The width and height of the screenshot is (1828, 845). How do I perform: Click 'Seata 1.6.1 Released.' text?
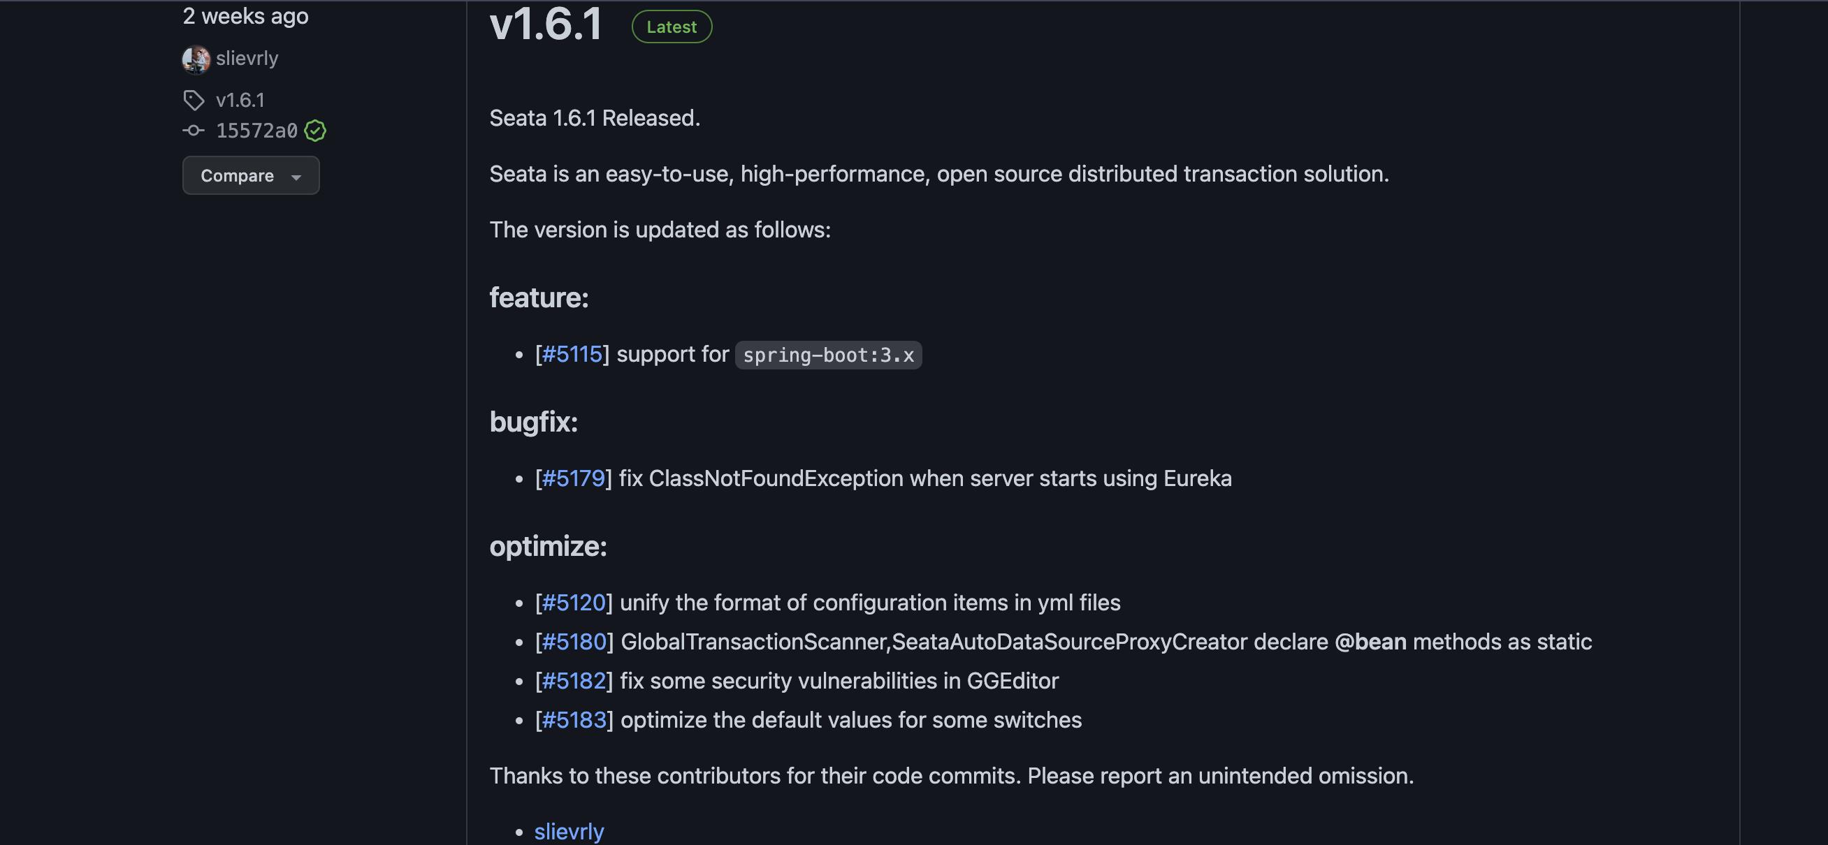coord(595,118)
